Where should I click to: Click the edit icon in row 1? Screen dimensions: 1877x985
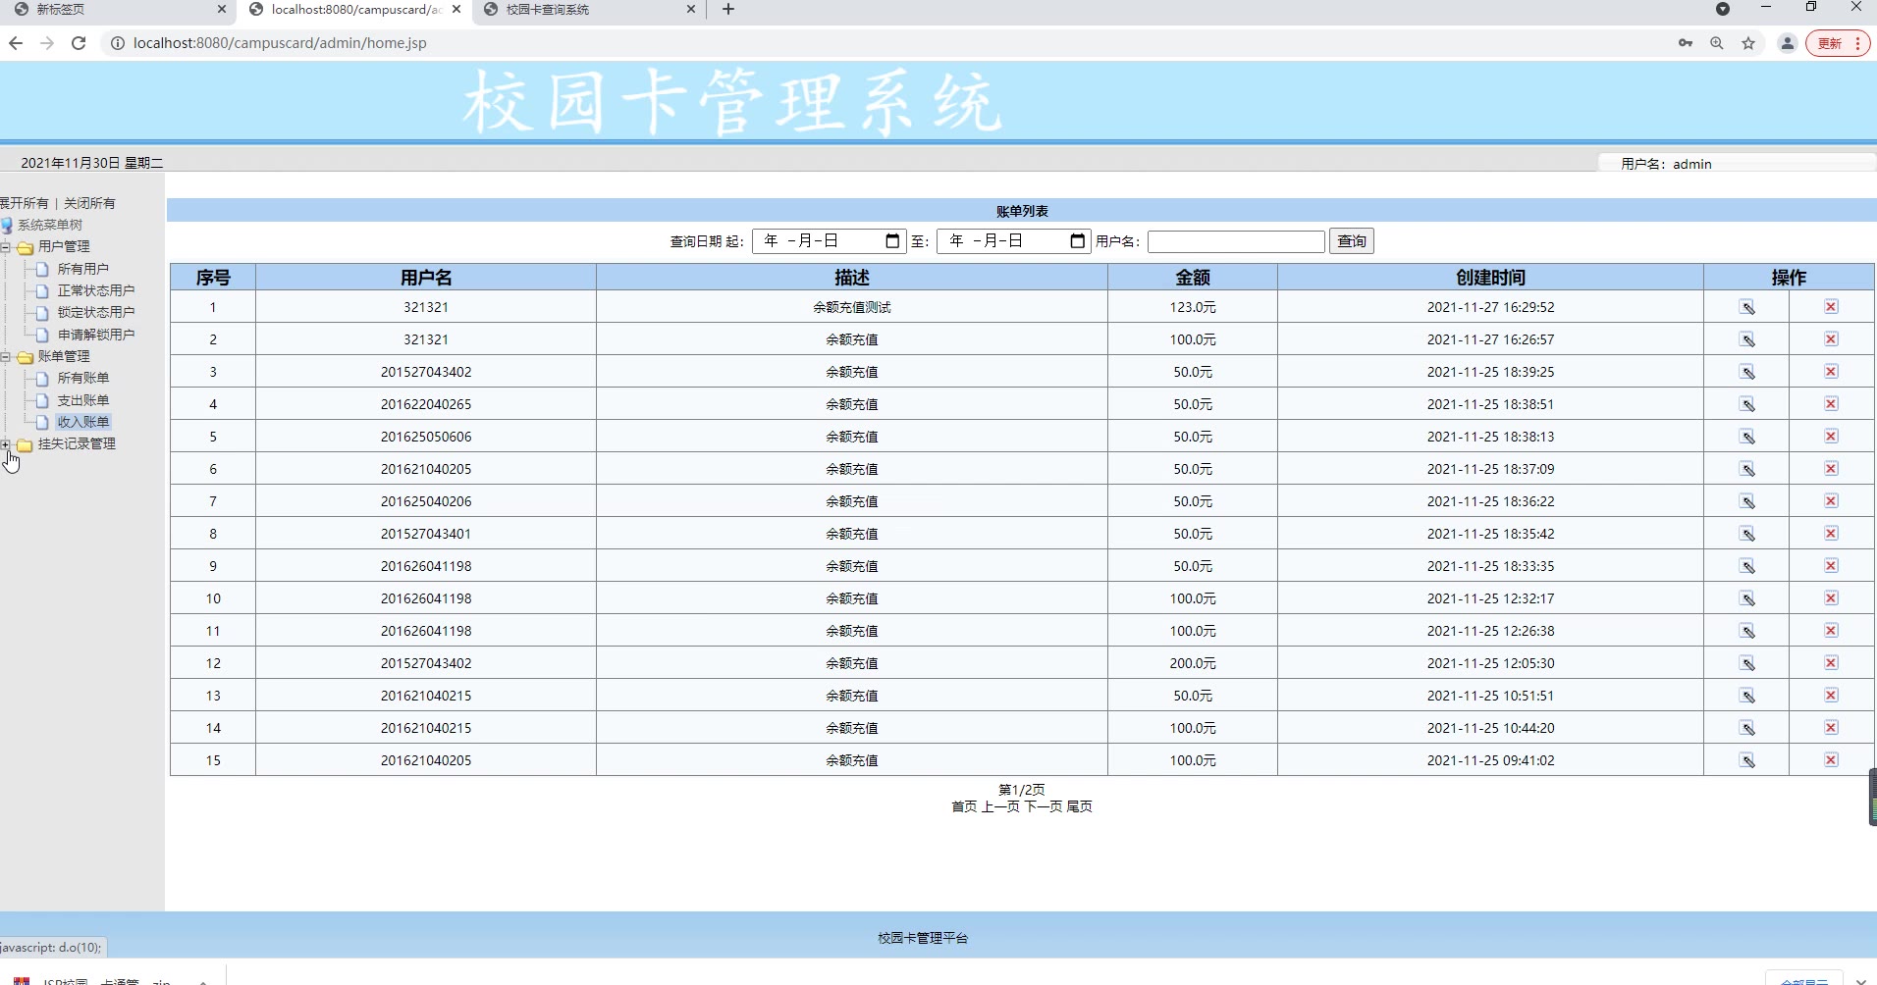click(1747, 307)
